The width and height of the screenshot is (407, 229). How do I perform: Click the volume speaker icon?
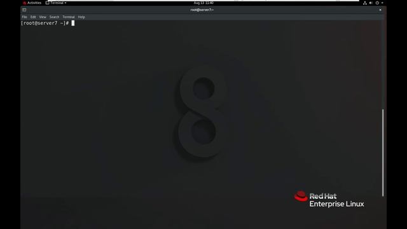click(x=371, y=3)
